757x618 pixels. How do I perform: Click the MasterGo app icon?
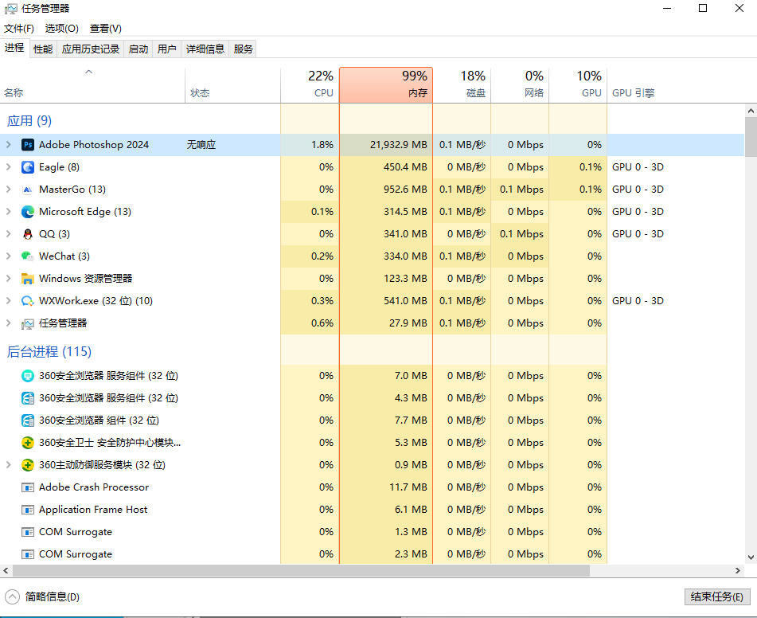tap(28, 190)
